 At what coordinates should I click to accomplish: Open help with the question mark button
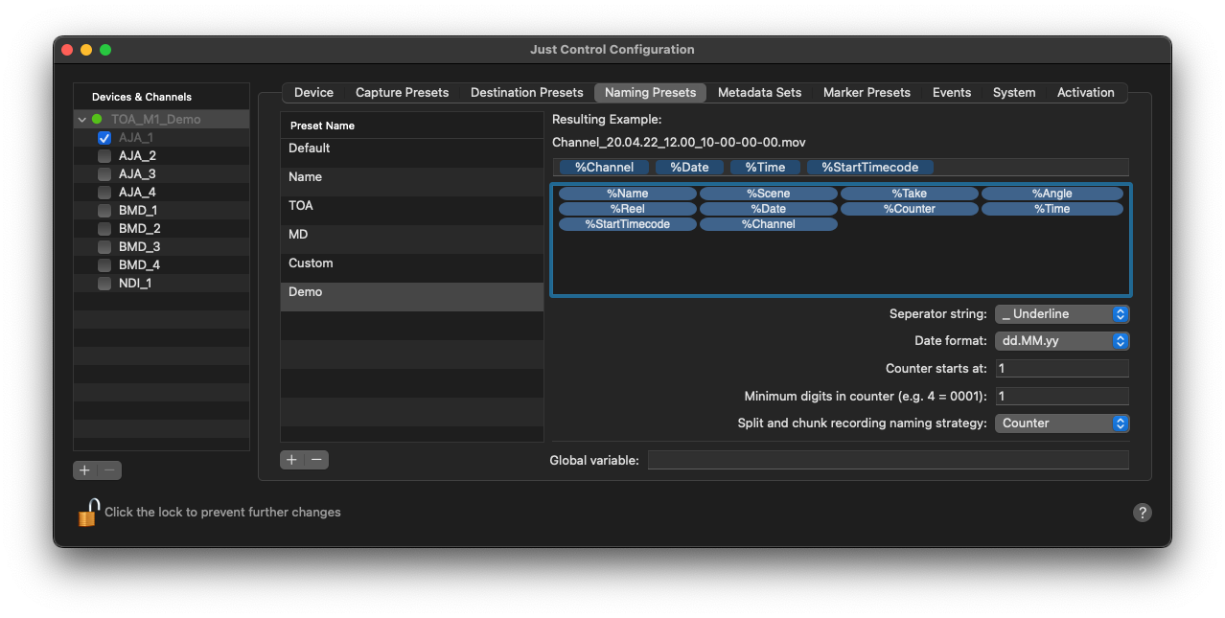click(x=1142, y=513)
